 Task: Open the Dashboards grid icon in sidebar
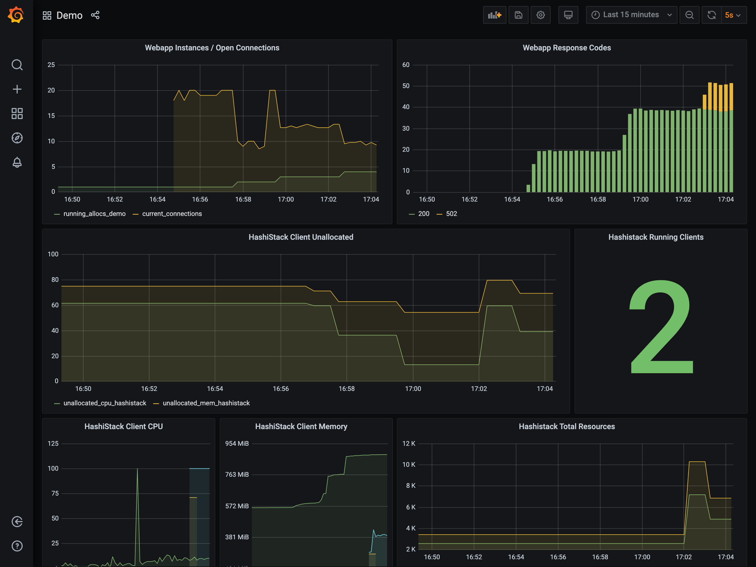point(17,114)
